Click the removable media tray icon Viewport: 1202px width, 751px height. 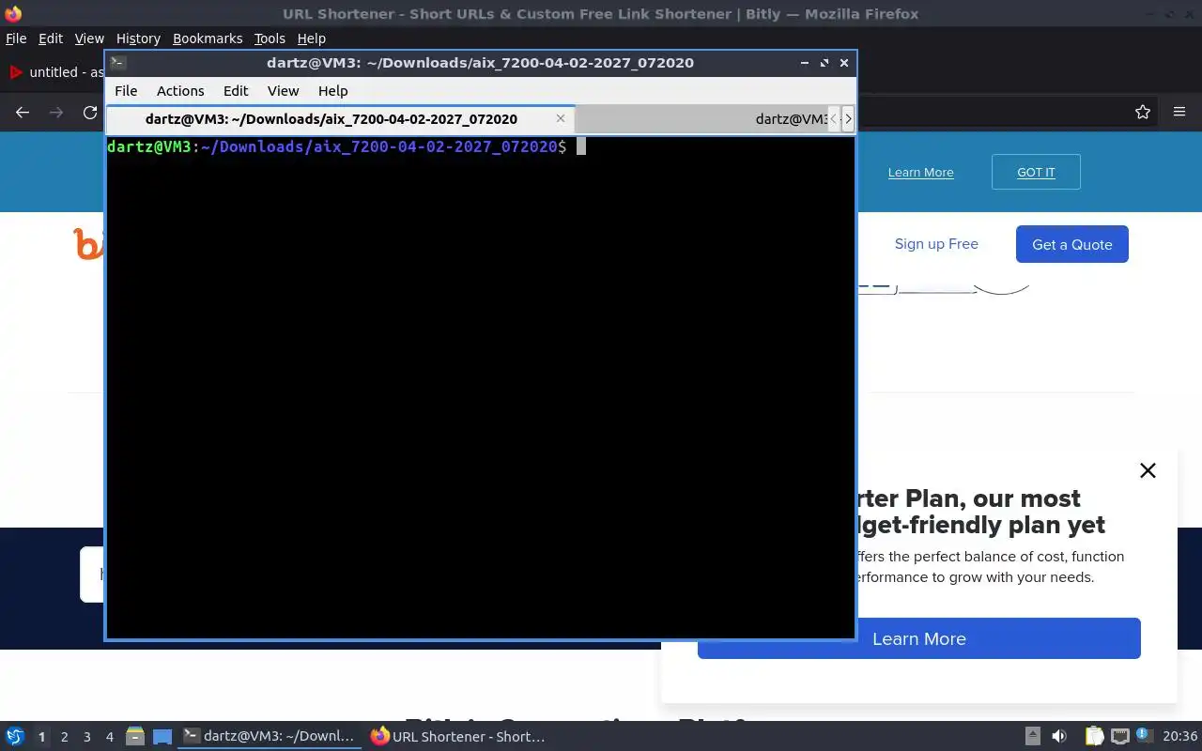point(1032,737)
